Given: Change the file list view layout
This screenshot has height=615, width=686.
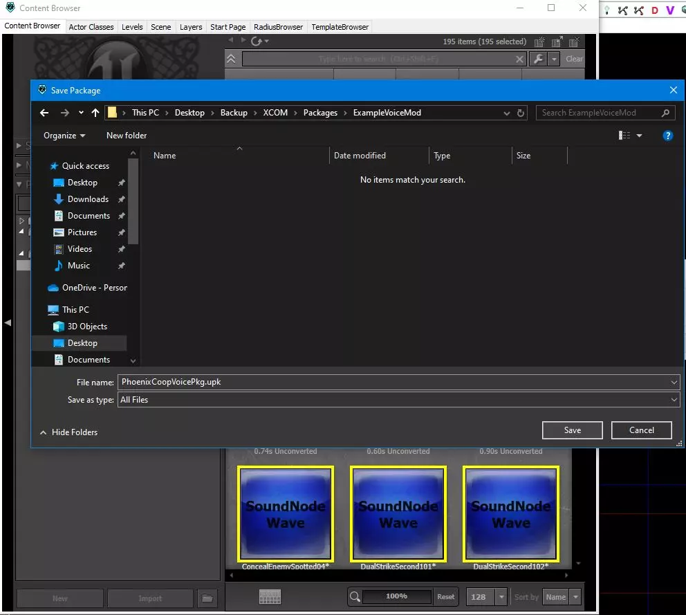Looking at the screenshot, I should pyautogui.click(x=625, y=136).
